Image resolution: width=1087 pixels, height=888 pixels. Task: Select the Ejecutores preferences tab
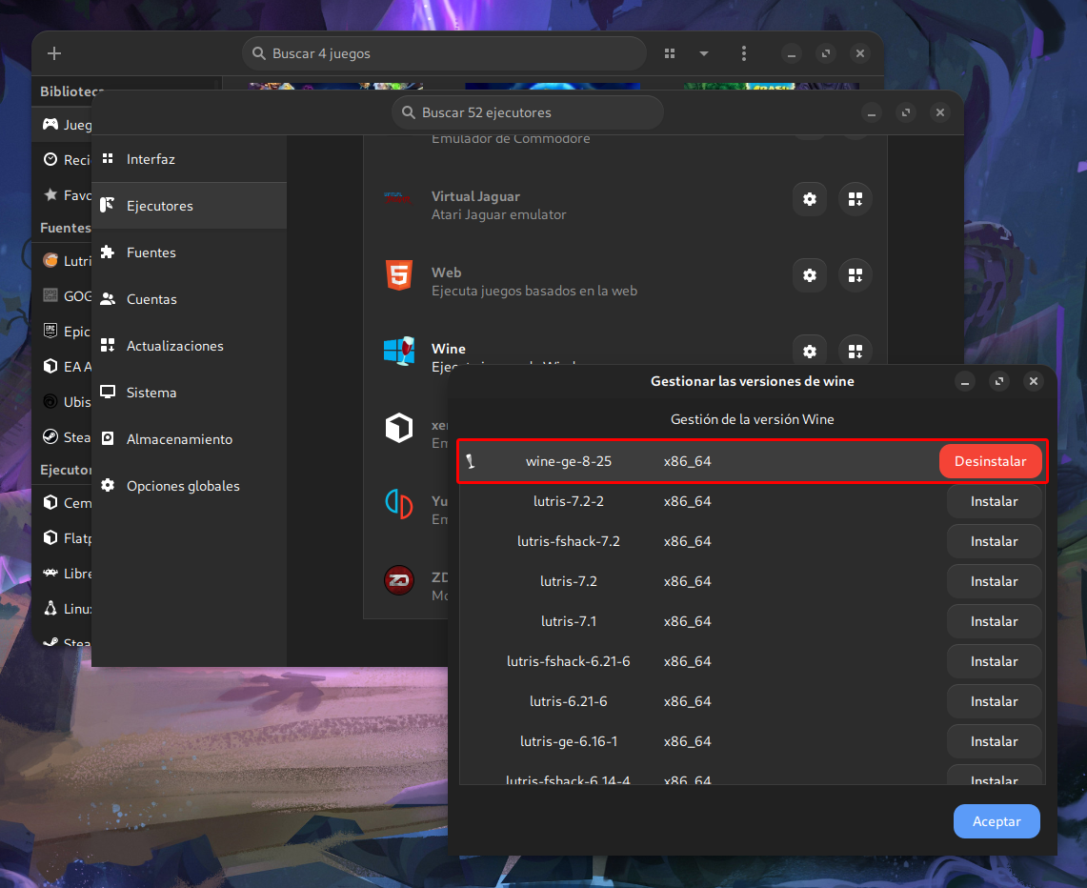tap(190, 206)
